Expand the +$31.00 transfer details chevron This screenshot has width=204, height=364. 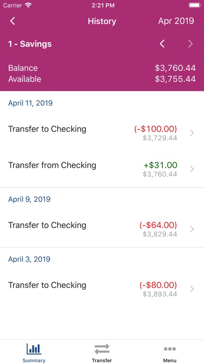tap(192, 169)
